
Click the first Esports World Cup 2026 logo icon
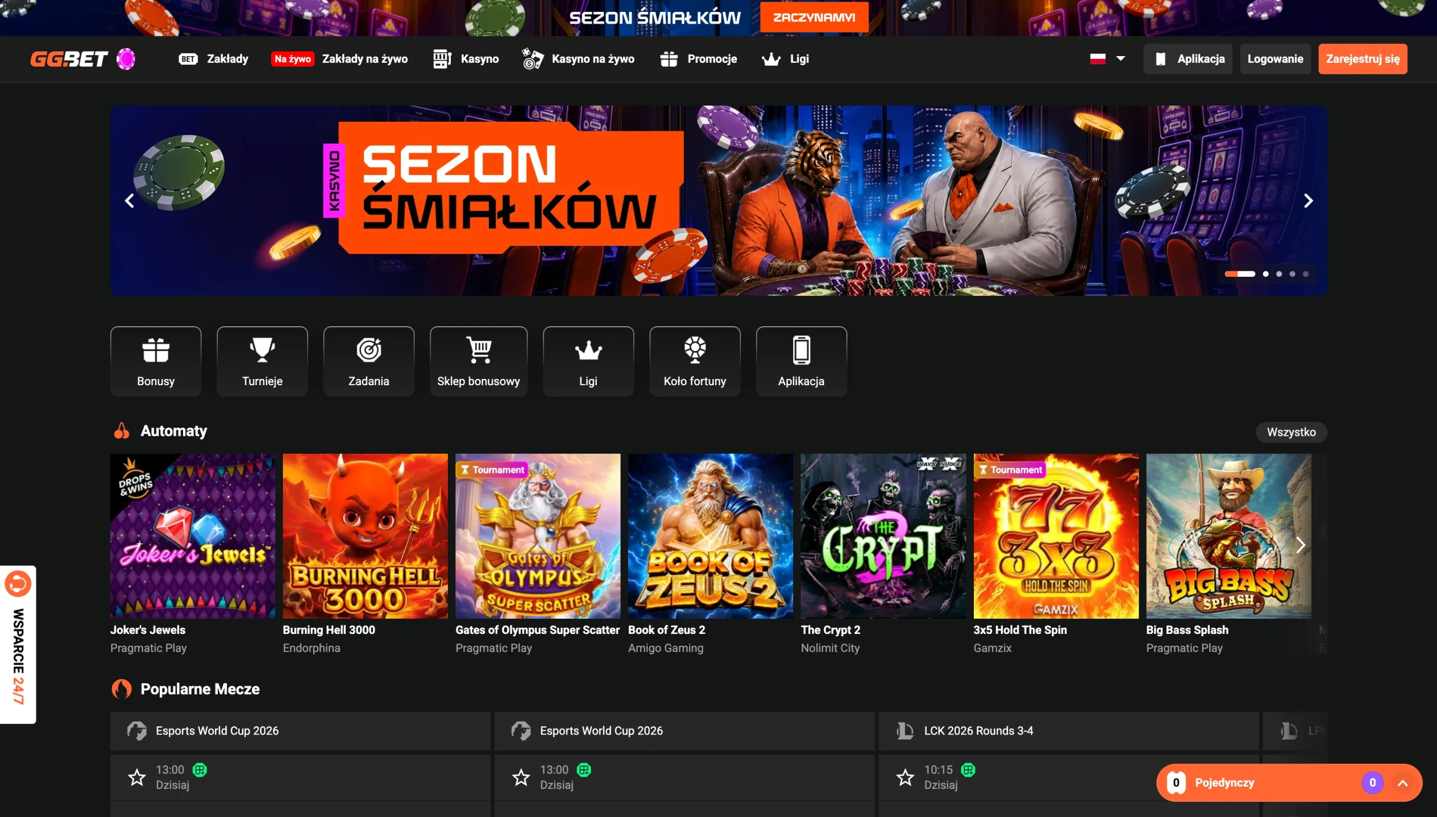click(x=136, y=731)
